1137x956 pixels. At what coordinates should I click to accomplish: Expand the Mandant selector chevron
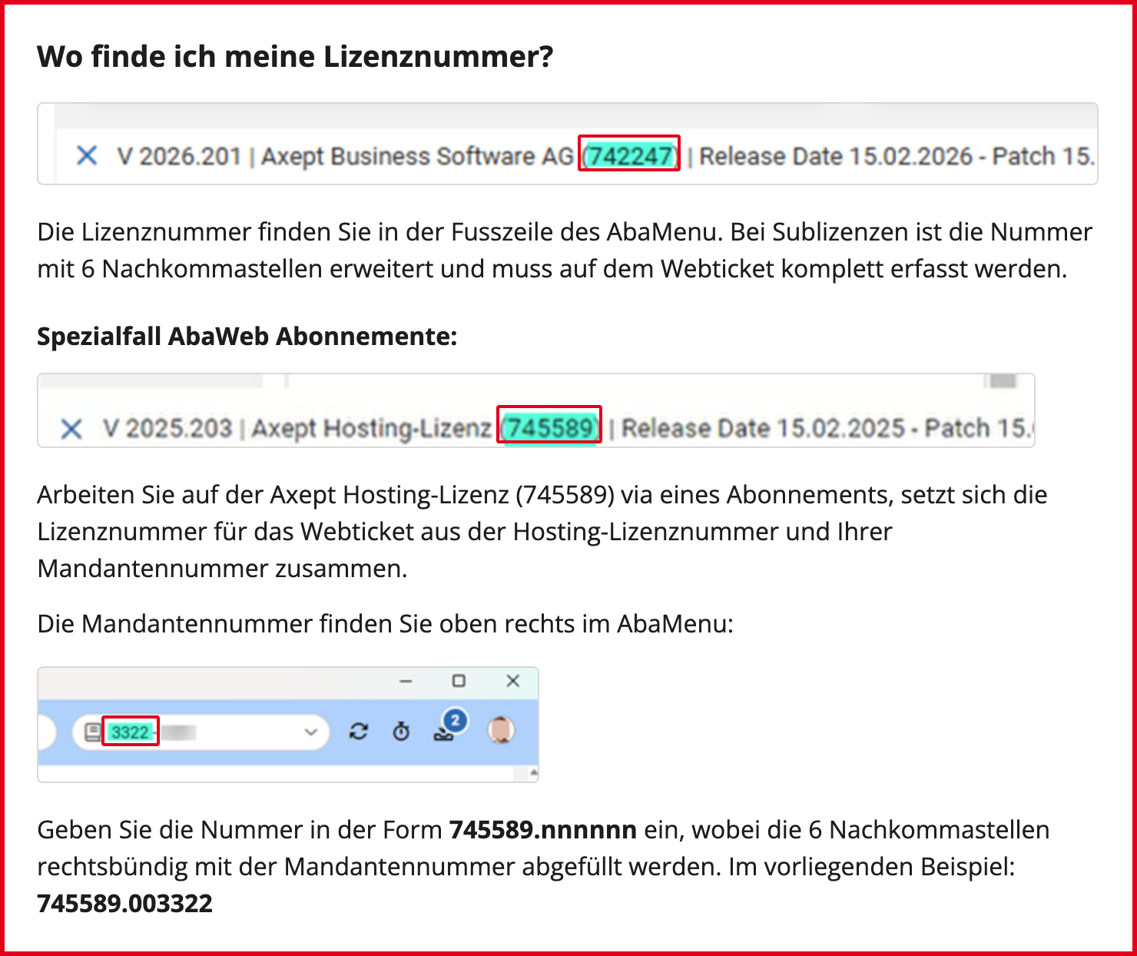coord(310,732)
